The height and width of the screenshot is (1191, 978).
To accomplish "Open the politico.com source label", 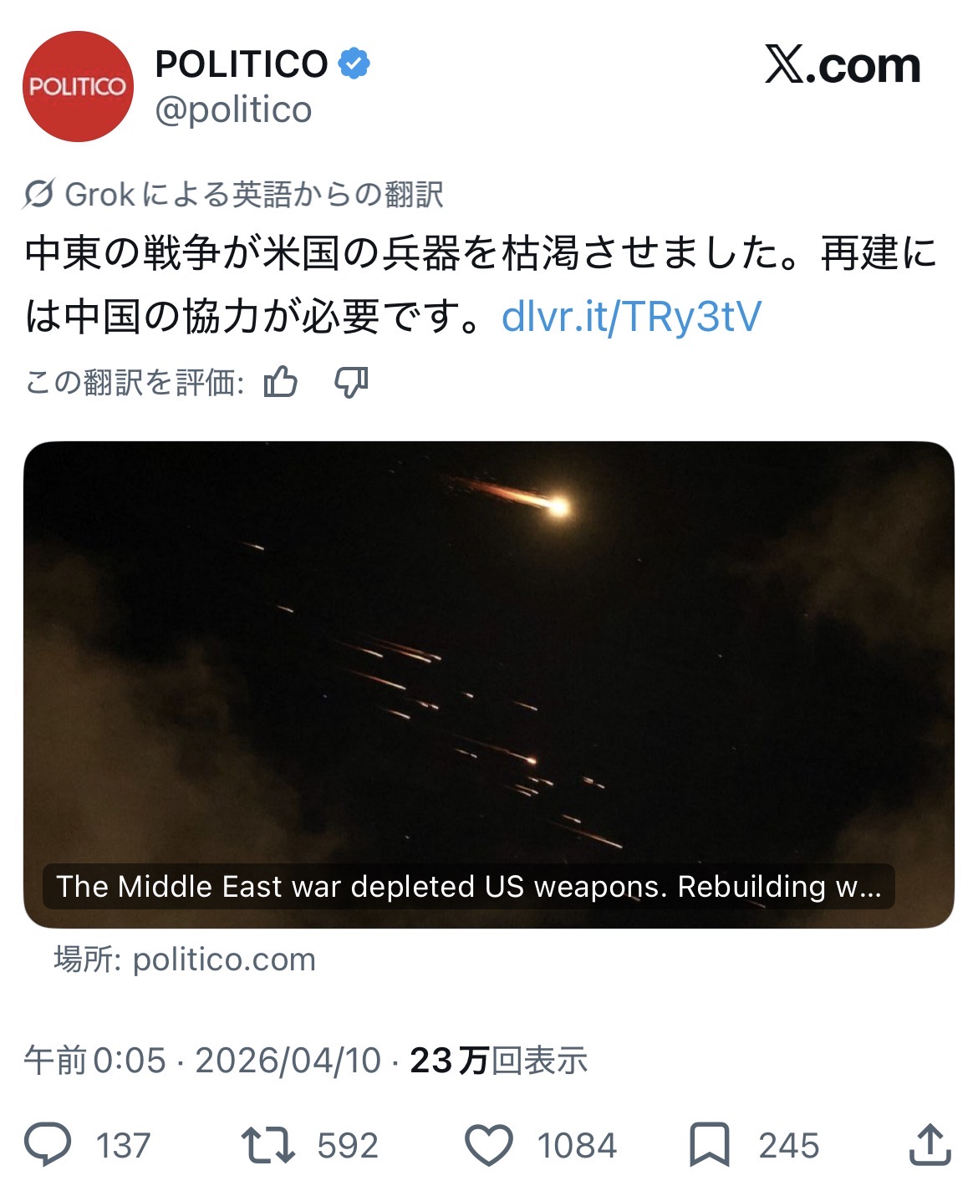I will pos(185,959).
